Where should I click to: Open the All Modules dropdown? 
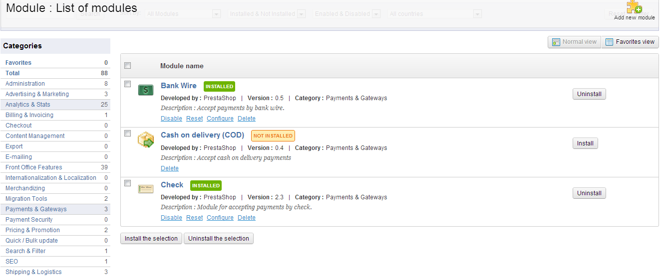click(183, 14)
